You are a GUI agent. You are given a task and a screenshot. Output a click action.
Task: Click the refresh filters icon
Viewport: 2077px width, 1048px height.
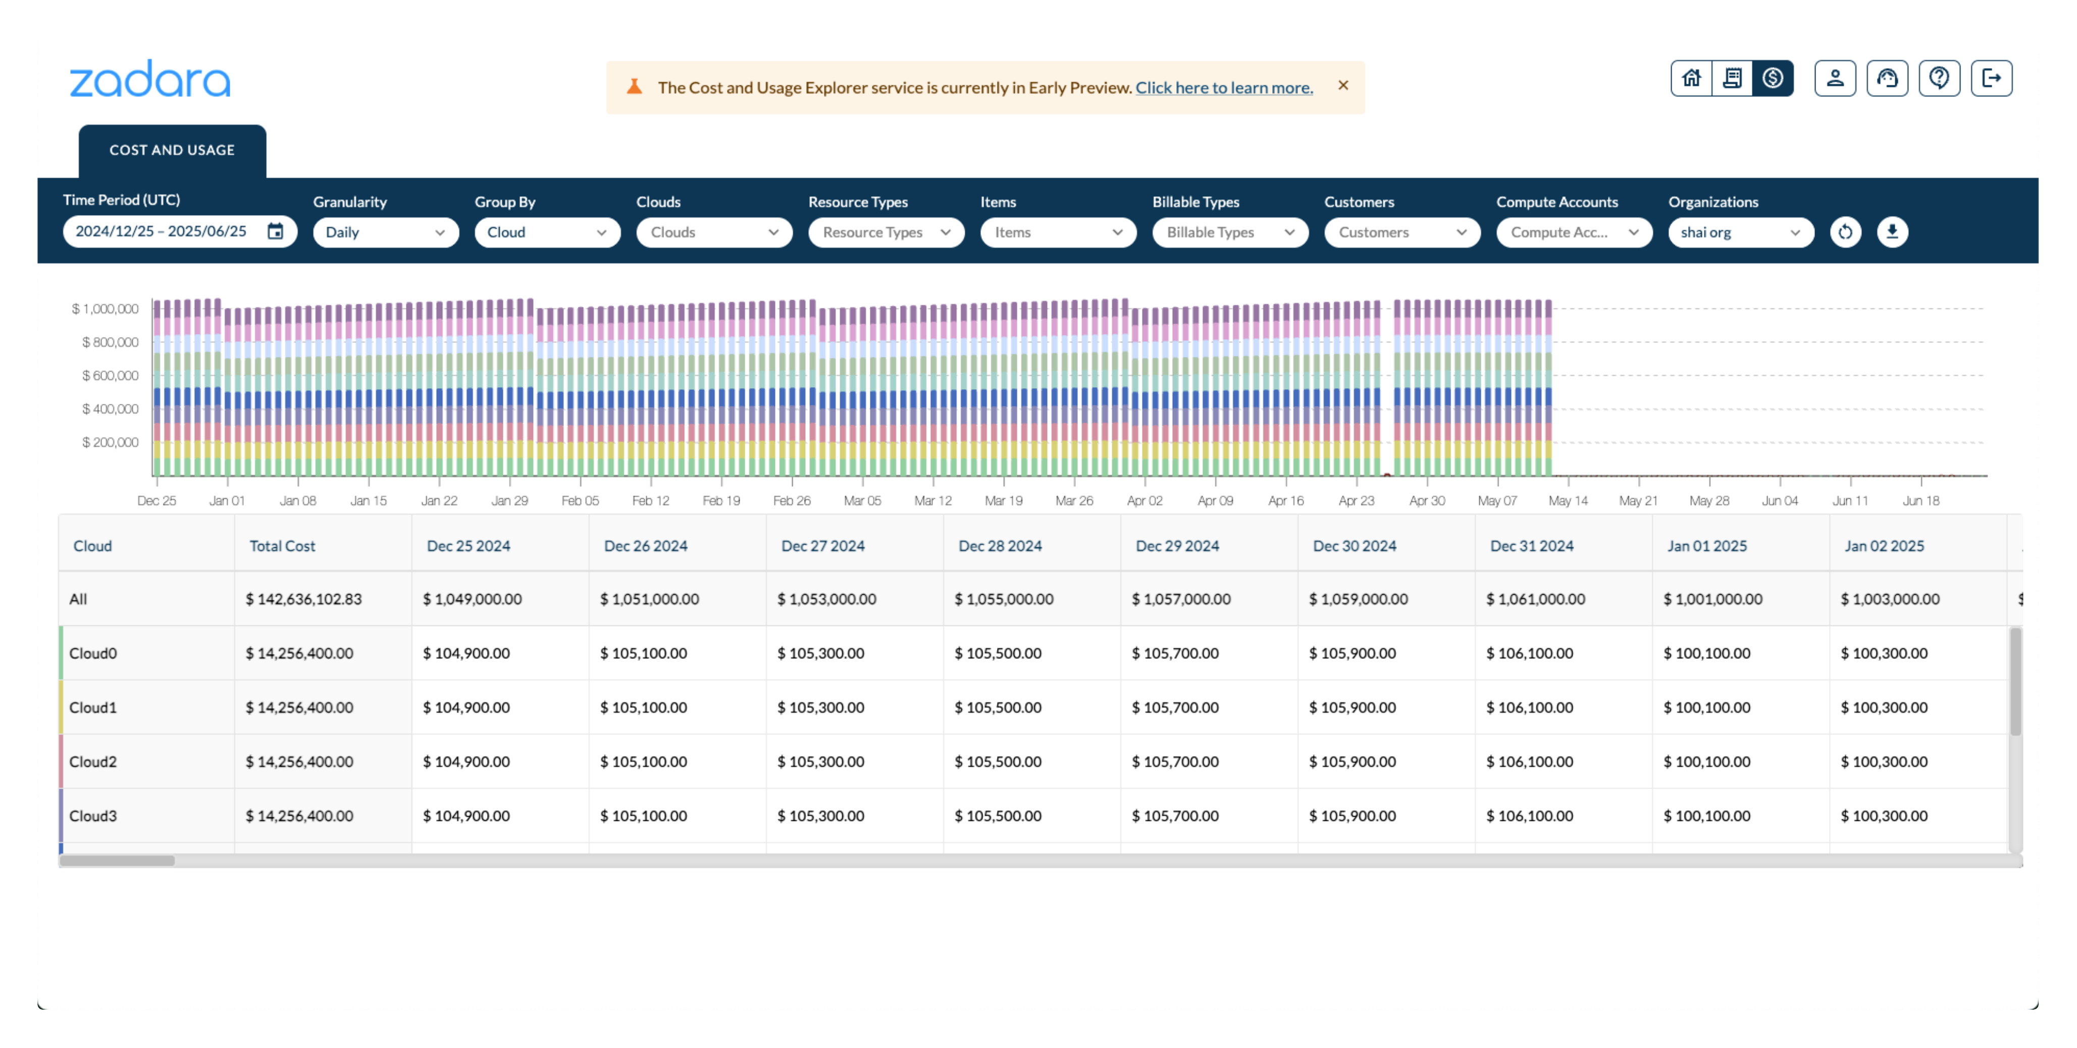[x=1845, y=232]
